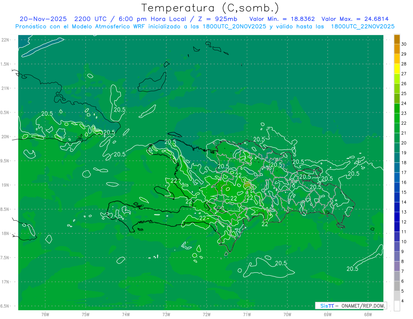Click teal legend swatch between 18 and 19
This screenshot has width=413, height=319.
tap(397, 158)
